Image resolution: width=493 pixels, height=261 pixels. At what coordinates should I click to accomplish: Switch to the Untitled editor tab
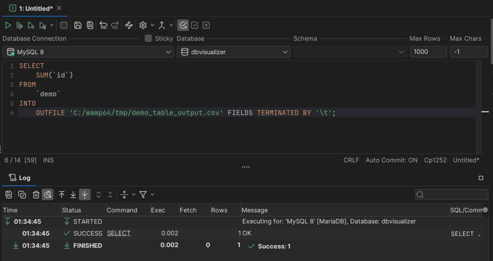pyautogui.click(x=30, y=8)
